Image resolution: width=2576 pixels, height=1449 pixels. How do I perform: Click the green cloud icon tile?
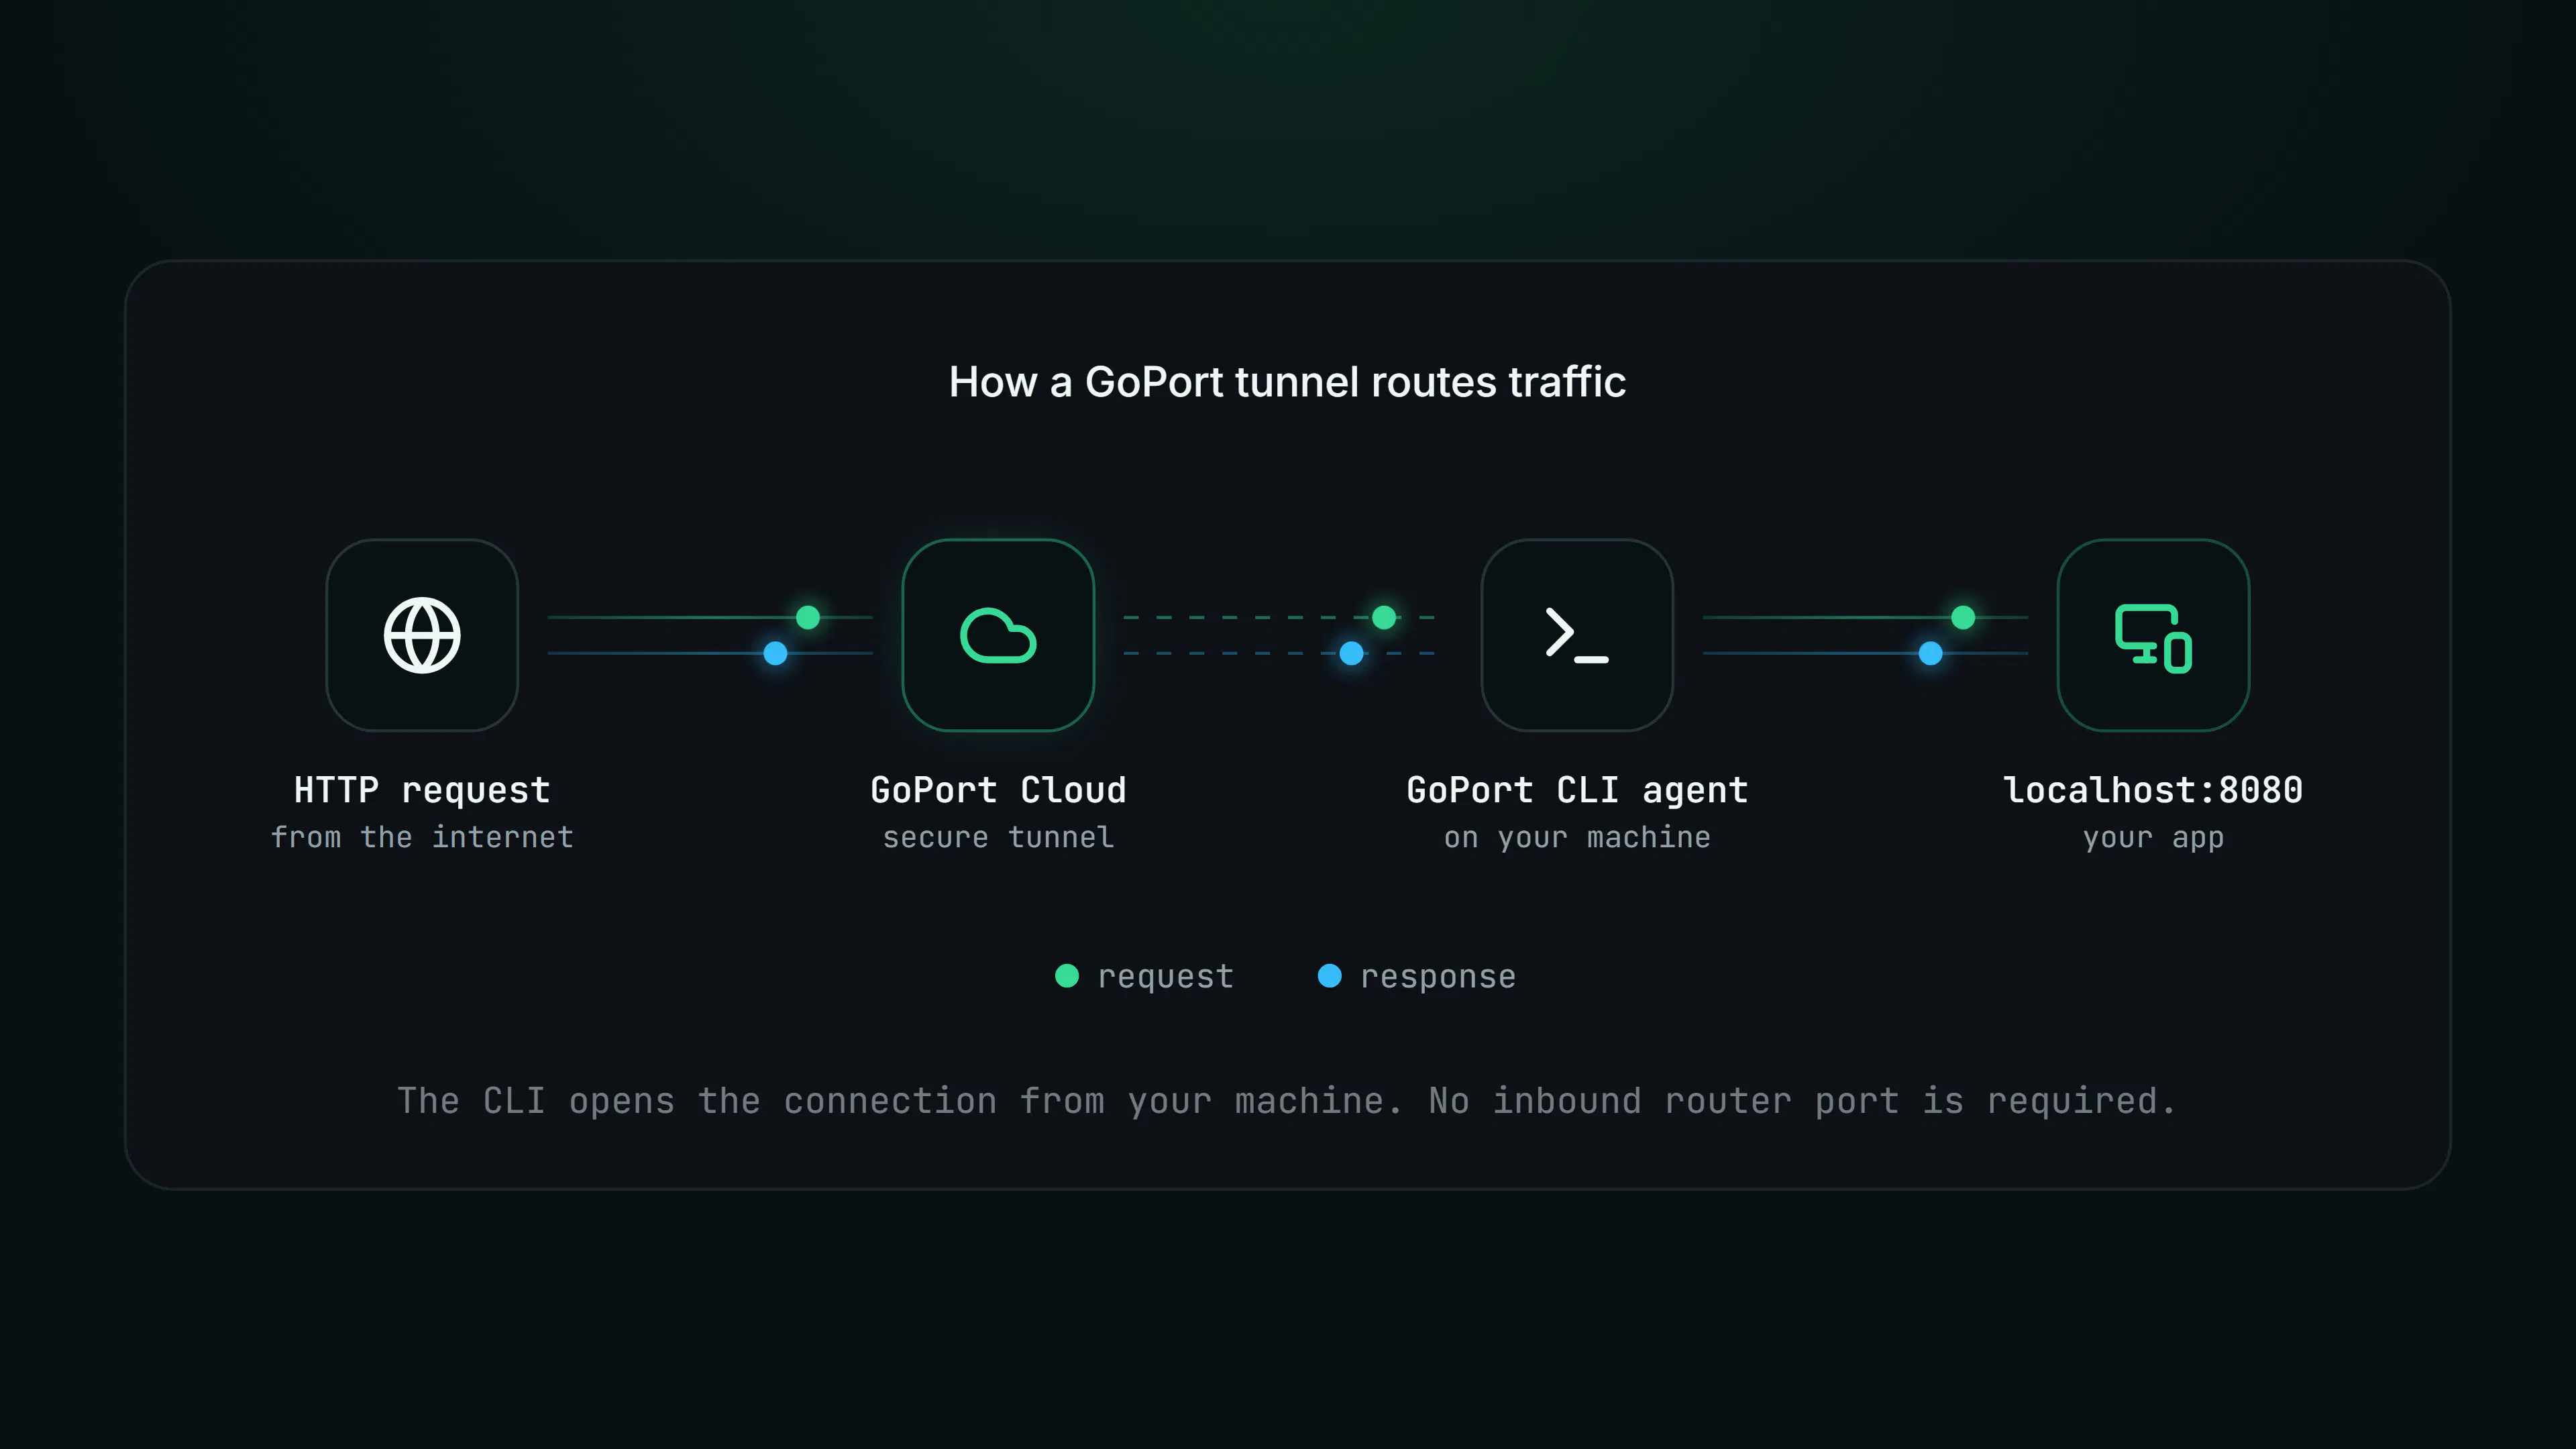[x=998, y=635]
